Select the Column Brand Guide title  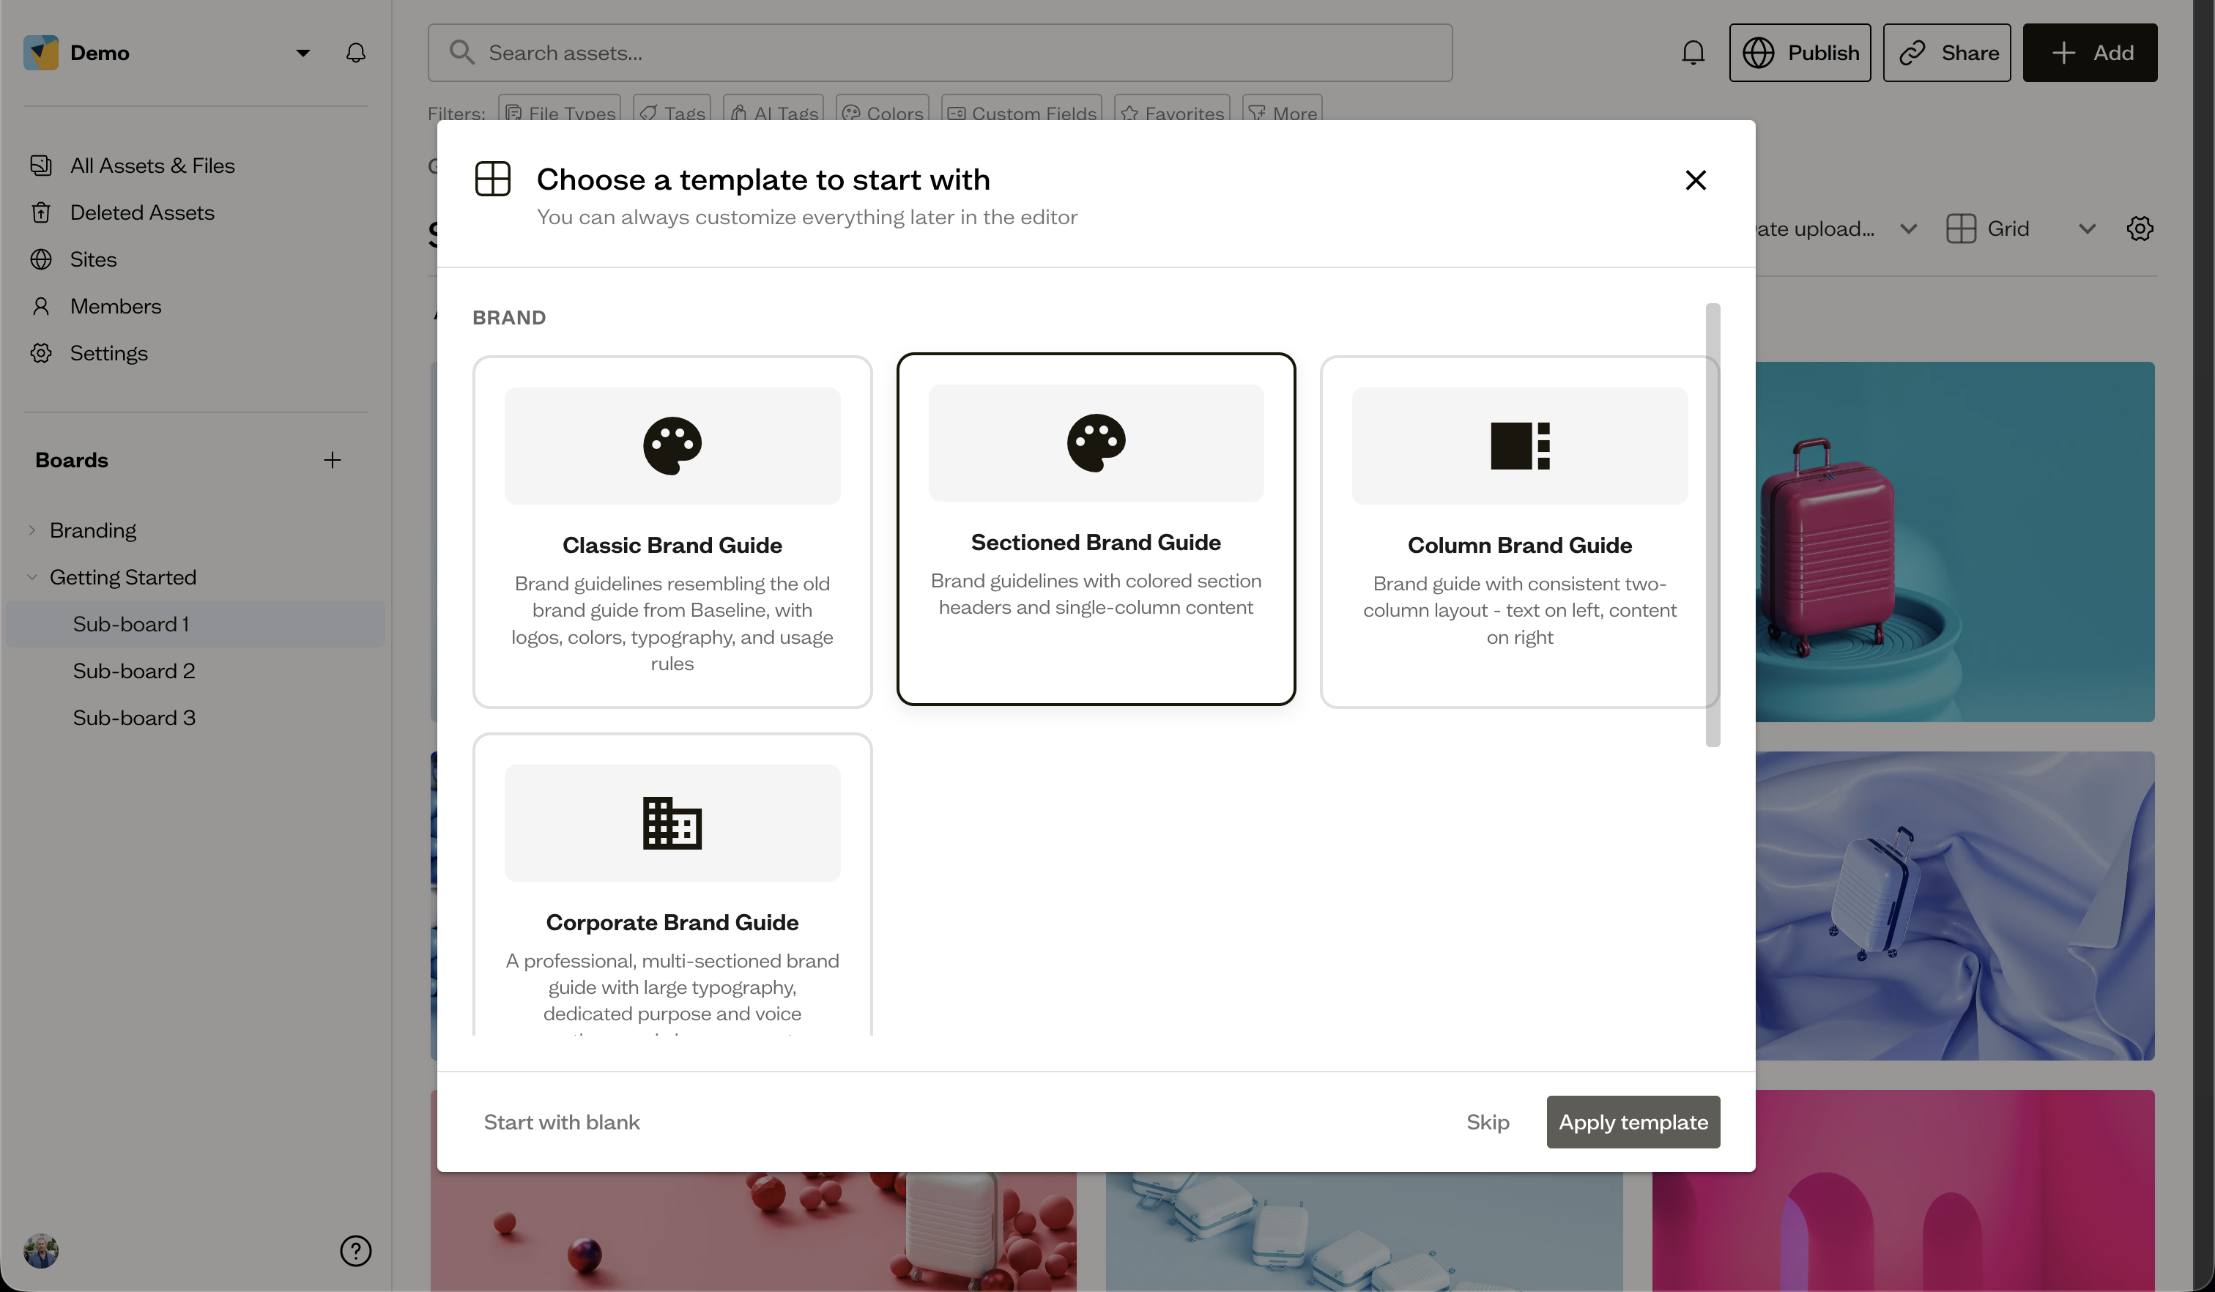[1520, 545]
